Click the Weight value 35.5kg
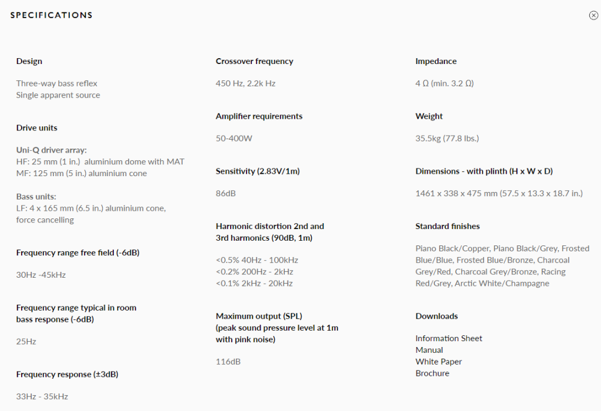The width and height of the screenshot is (601, 411). point(447,139)
